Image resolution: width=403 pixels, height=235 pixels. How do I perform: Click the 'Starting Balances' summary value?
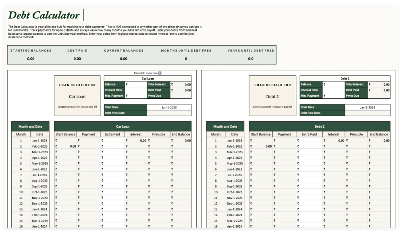click(x=31, y=59)
